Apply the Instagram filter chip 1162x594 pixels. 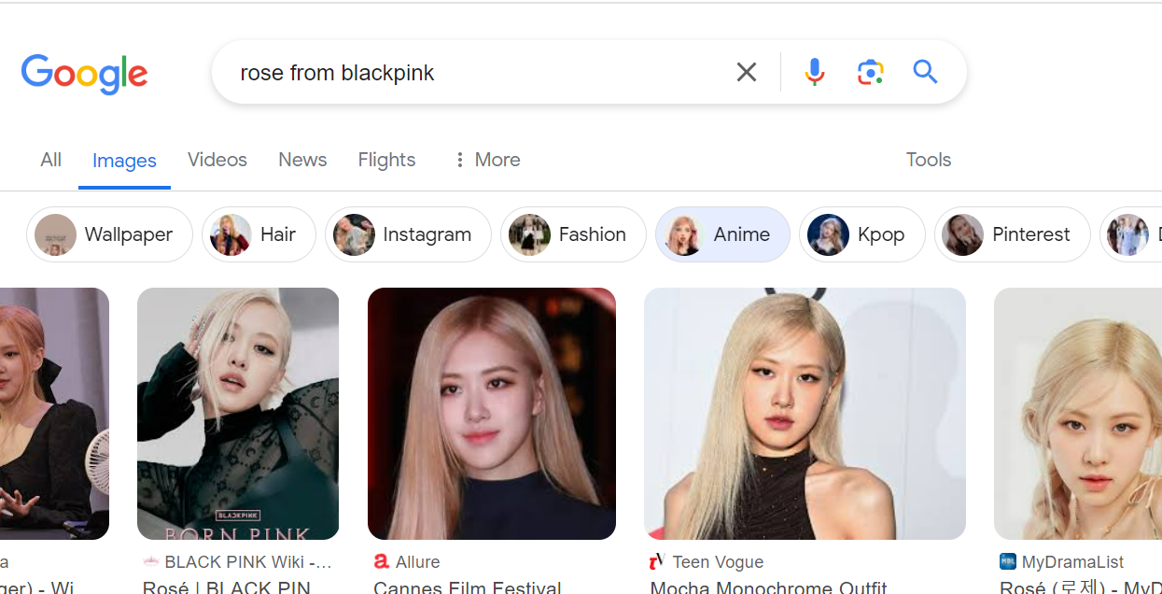click(x=408, y=234)
